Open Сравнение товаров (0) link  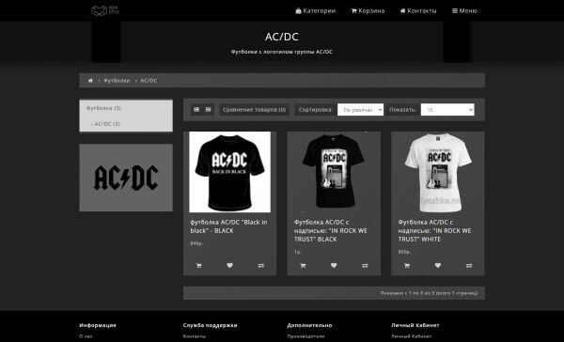254,110
